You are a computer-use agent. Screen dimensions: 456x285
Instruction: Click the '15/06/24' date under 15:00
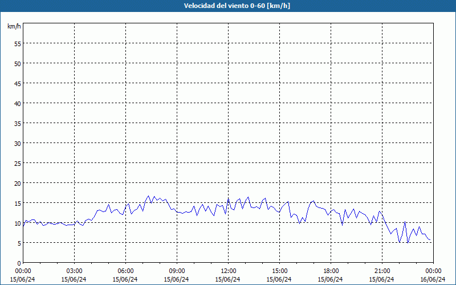(x=279, y=279)
